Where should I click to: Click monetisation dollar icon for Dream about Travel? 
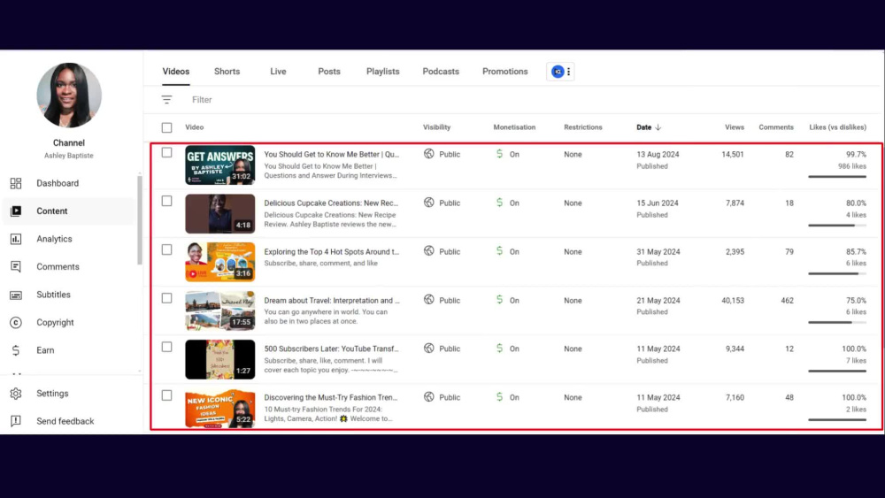point(499,300)
